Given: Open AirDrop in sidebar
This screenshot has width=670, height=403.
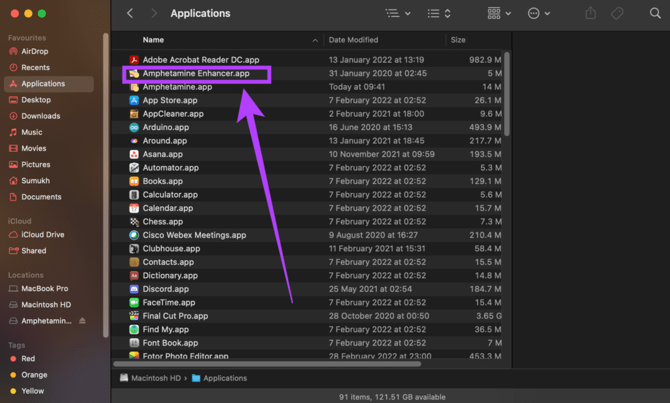Looking at the screenshot, I should tap(48, 51).
